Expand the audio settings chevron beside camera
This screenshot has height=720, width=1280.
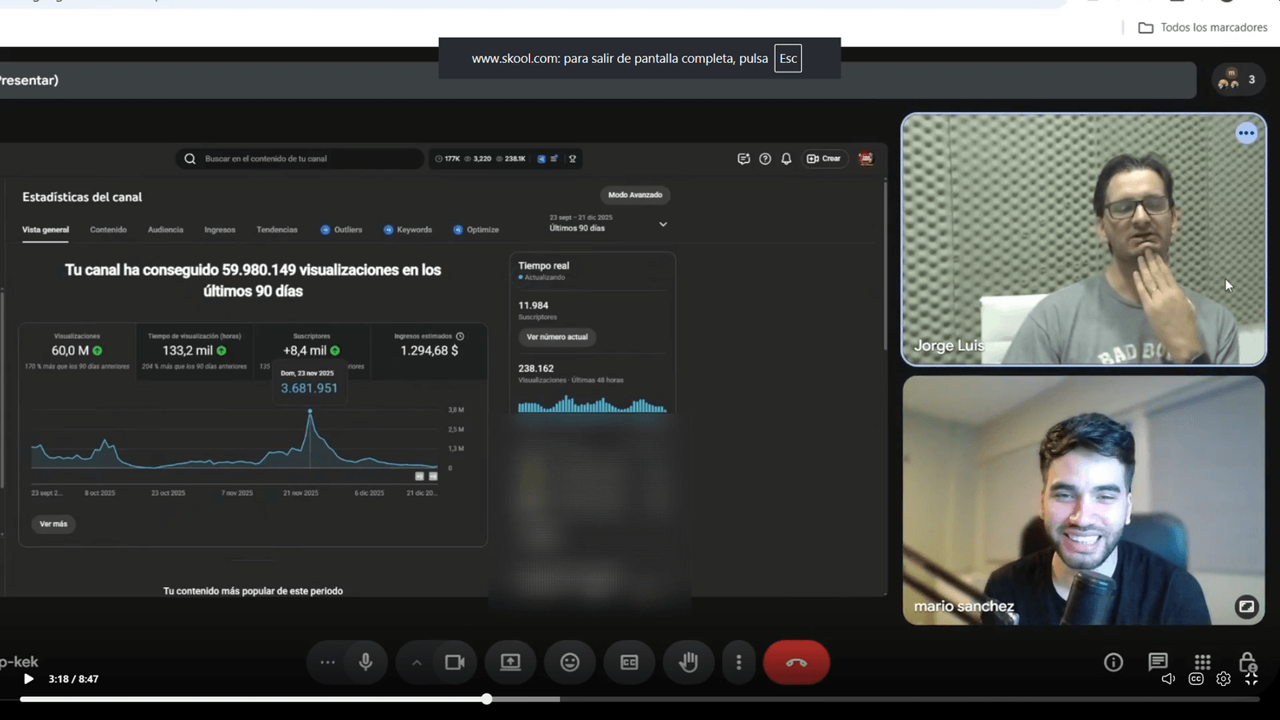click(416, 662)
